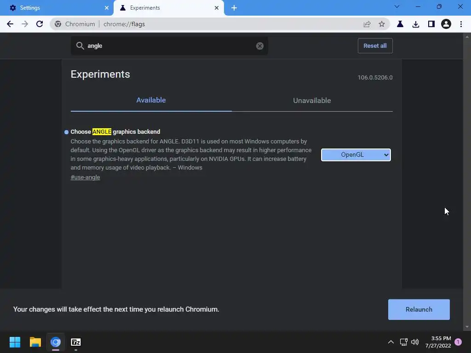This screenshot has width=471, height=353.
Task: Click Relaunch to apply changes
Action: pyautogui.click(x=419, y=309)
